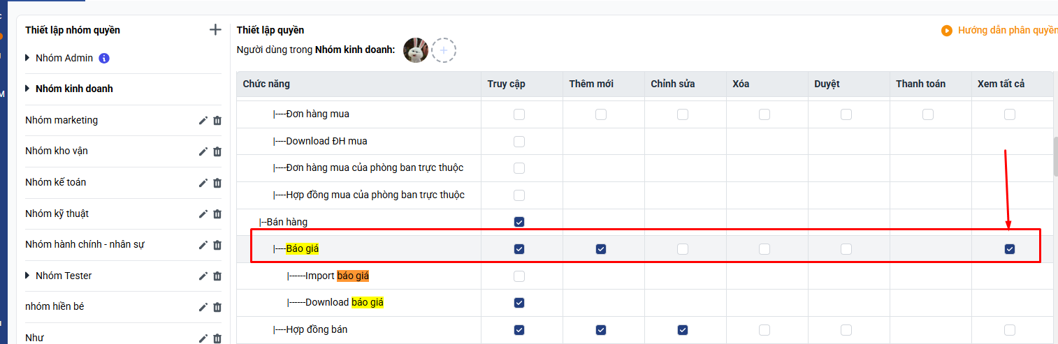This screenshot has width=1058, height=344.
Task: Click the trash icon for nhóm hiền bé
Action: coord(217,307)
